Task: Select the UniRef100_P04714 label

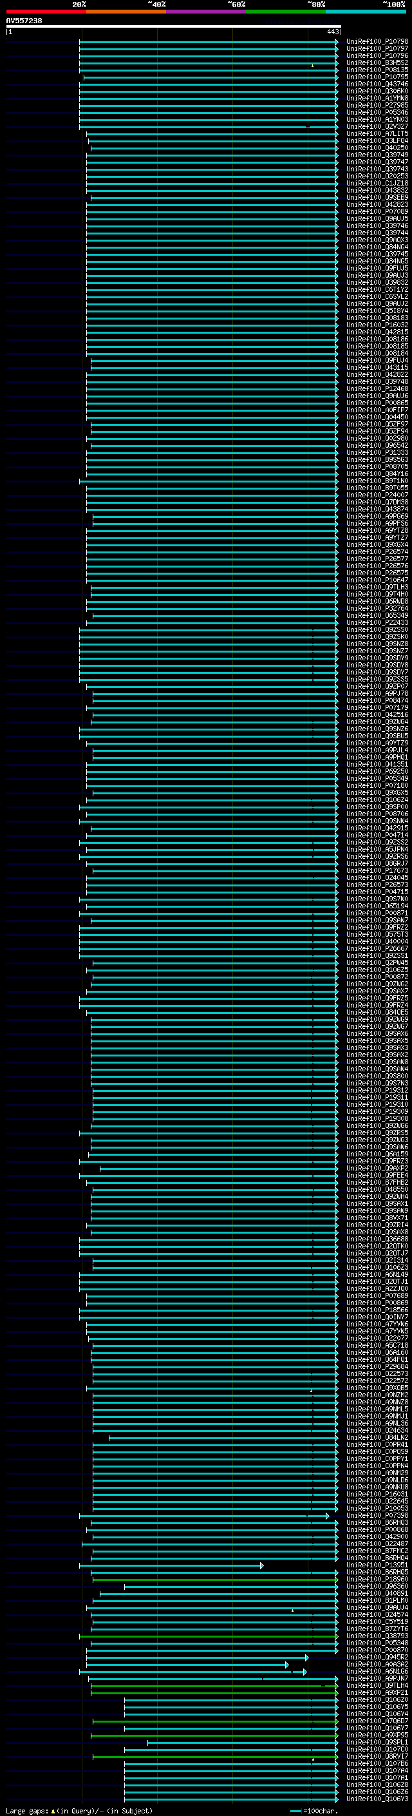Action: pyautogui.click(x=377, y=835)
